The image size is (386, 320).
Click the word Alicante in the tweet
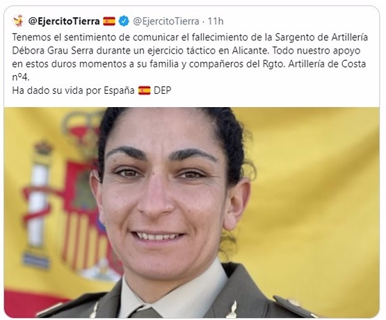[x=250, y=51]
